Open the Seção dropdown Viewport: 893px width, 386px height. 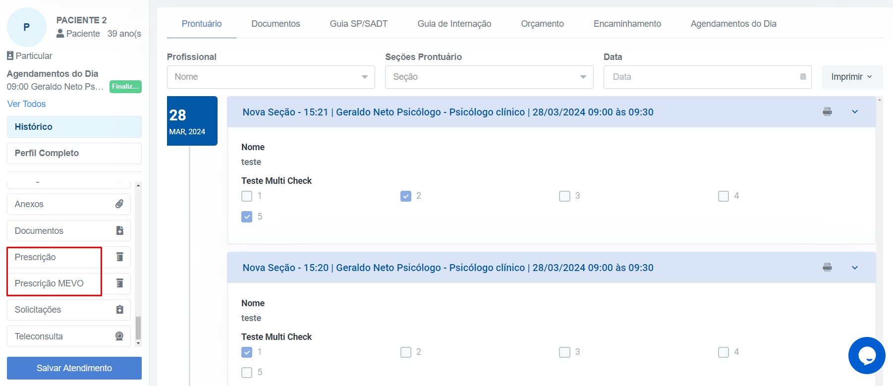click(x=489, y=77)
